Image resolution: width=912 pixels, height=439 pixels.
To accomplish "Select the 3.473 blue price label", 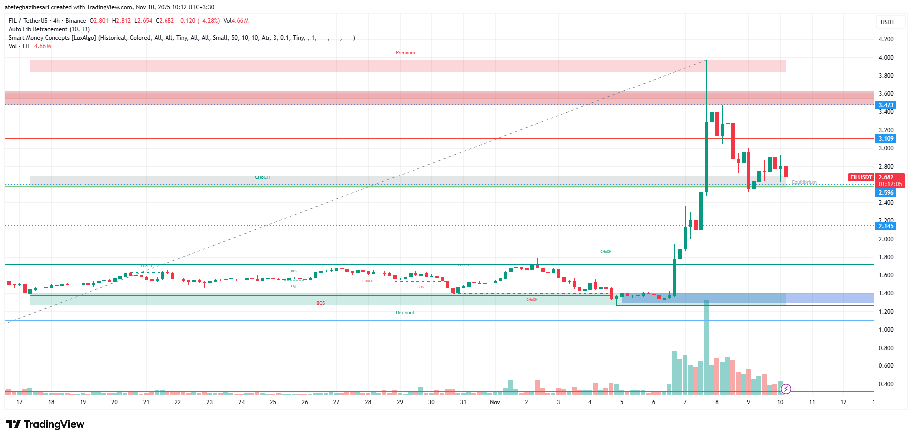I will pyautogui.click(x=886, y=105).
